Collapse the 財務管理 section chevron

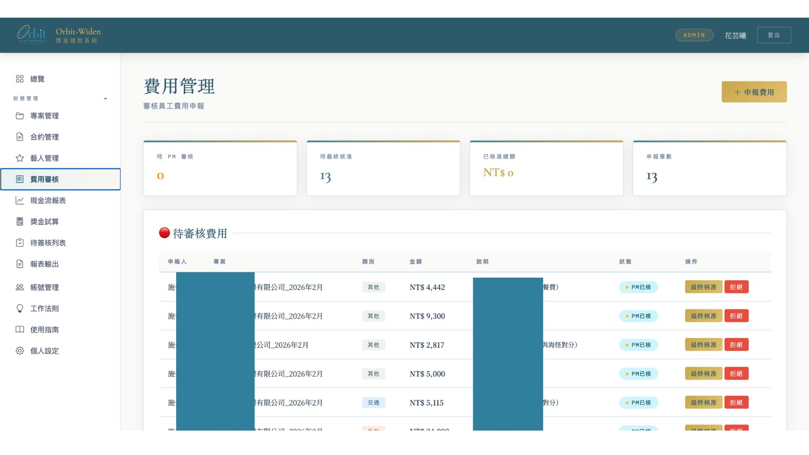click(x=105, y=98)
